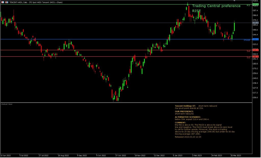Screen dimensions: 261x158
Task: Click the '20 Mar 2023' date on time axis
Action: [x=236, y=156]
